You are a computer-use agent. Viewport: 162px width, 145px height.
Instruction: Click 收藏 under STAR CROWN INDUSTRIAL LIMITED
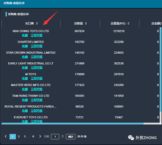pyautogui.click(x=25, y=57)
